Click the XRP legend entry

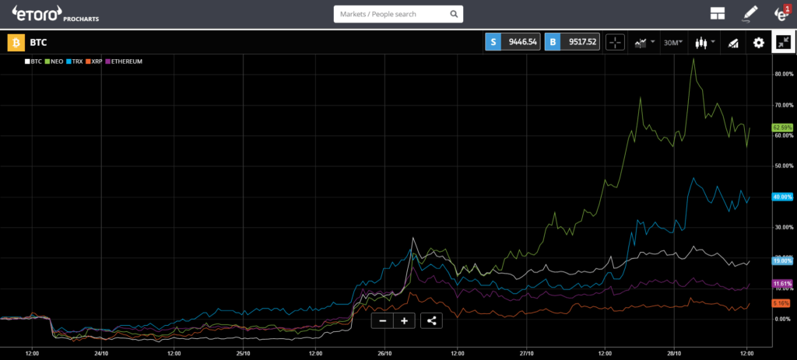click(x=93, y=61)
